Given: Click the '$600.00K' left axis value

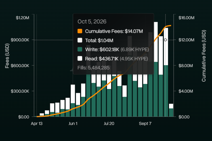Looking at the screenshot, I should click(x=20, y=66).
